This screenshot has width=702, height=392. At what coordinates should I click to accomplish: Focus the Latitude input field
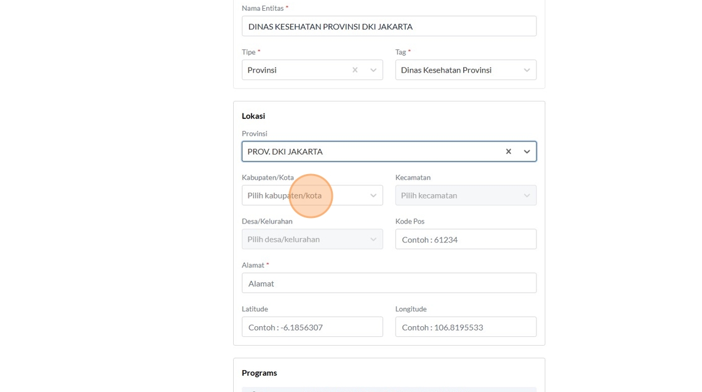[x=312, y=327]
